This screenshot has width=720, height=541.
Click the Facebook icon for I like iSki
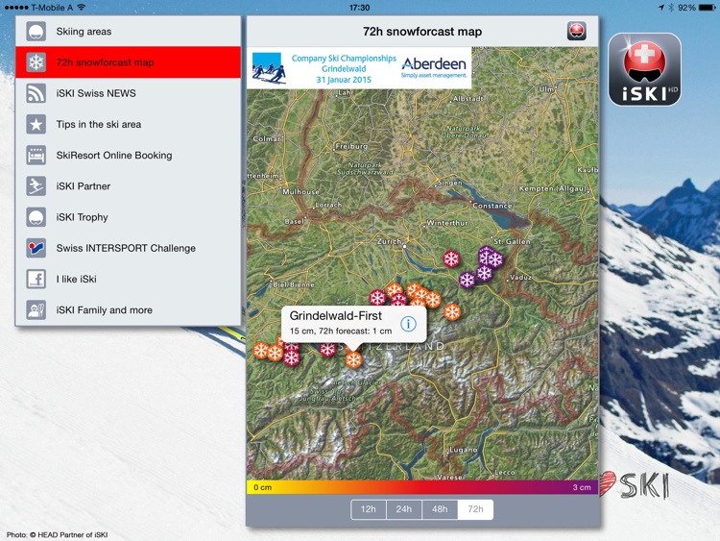(36, 279)
